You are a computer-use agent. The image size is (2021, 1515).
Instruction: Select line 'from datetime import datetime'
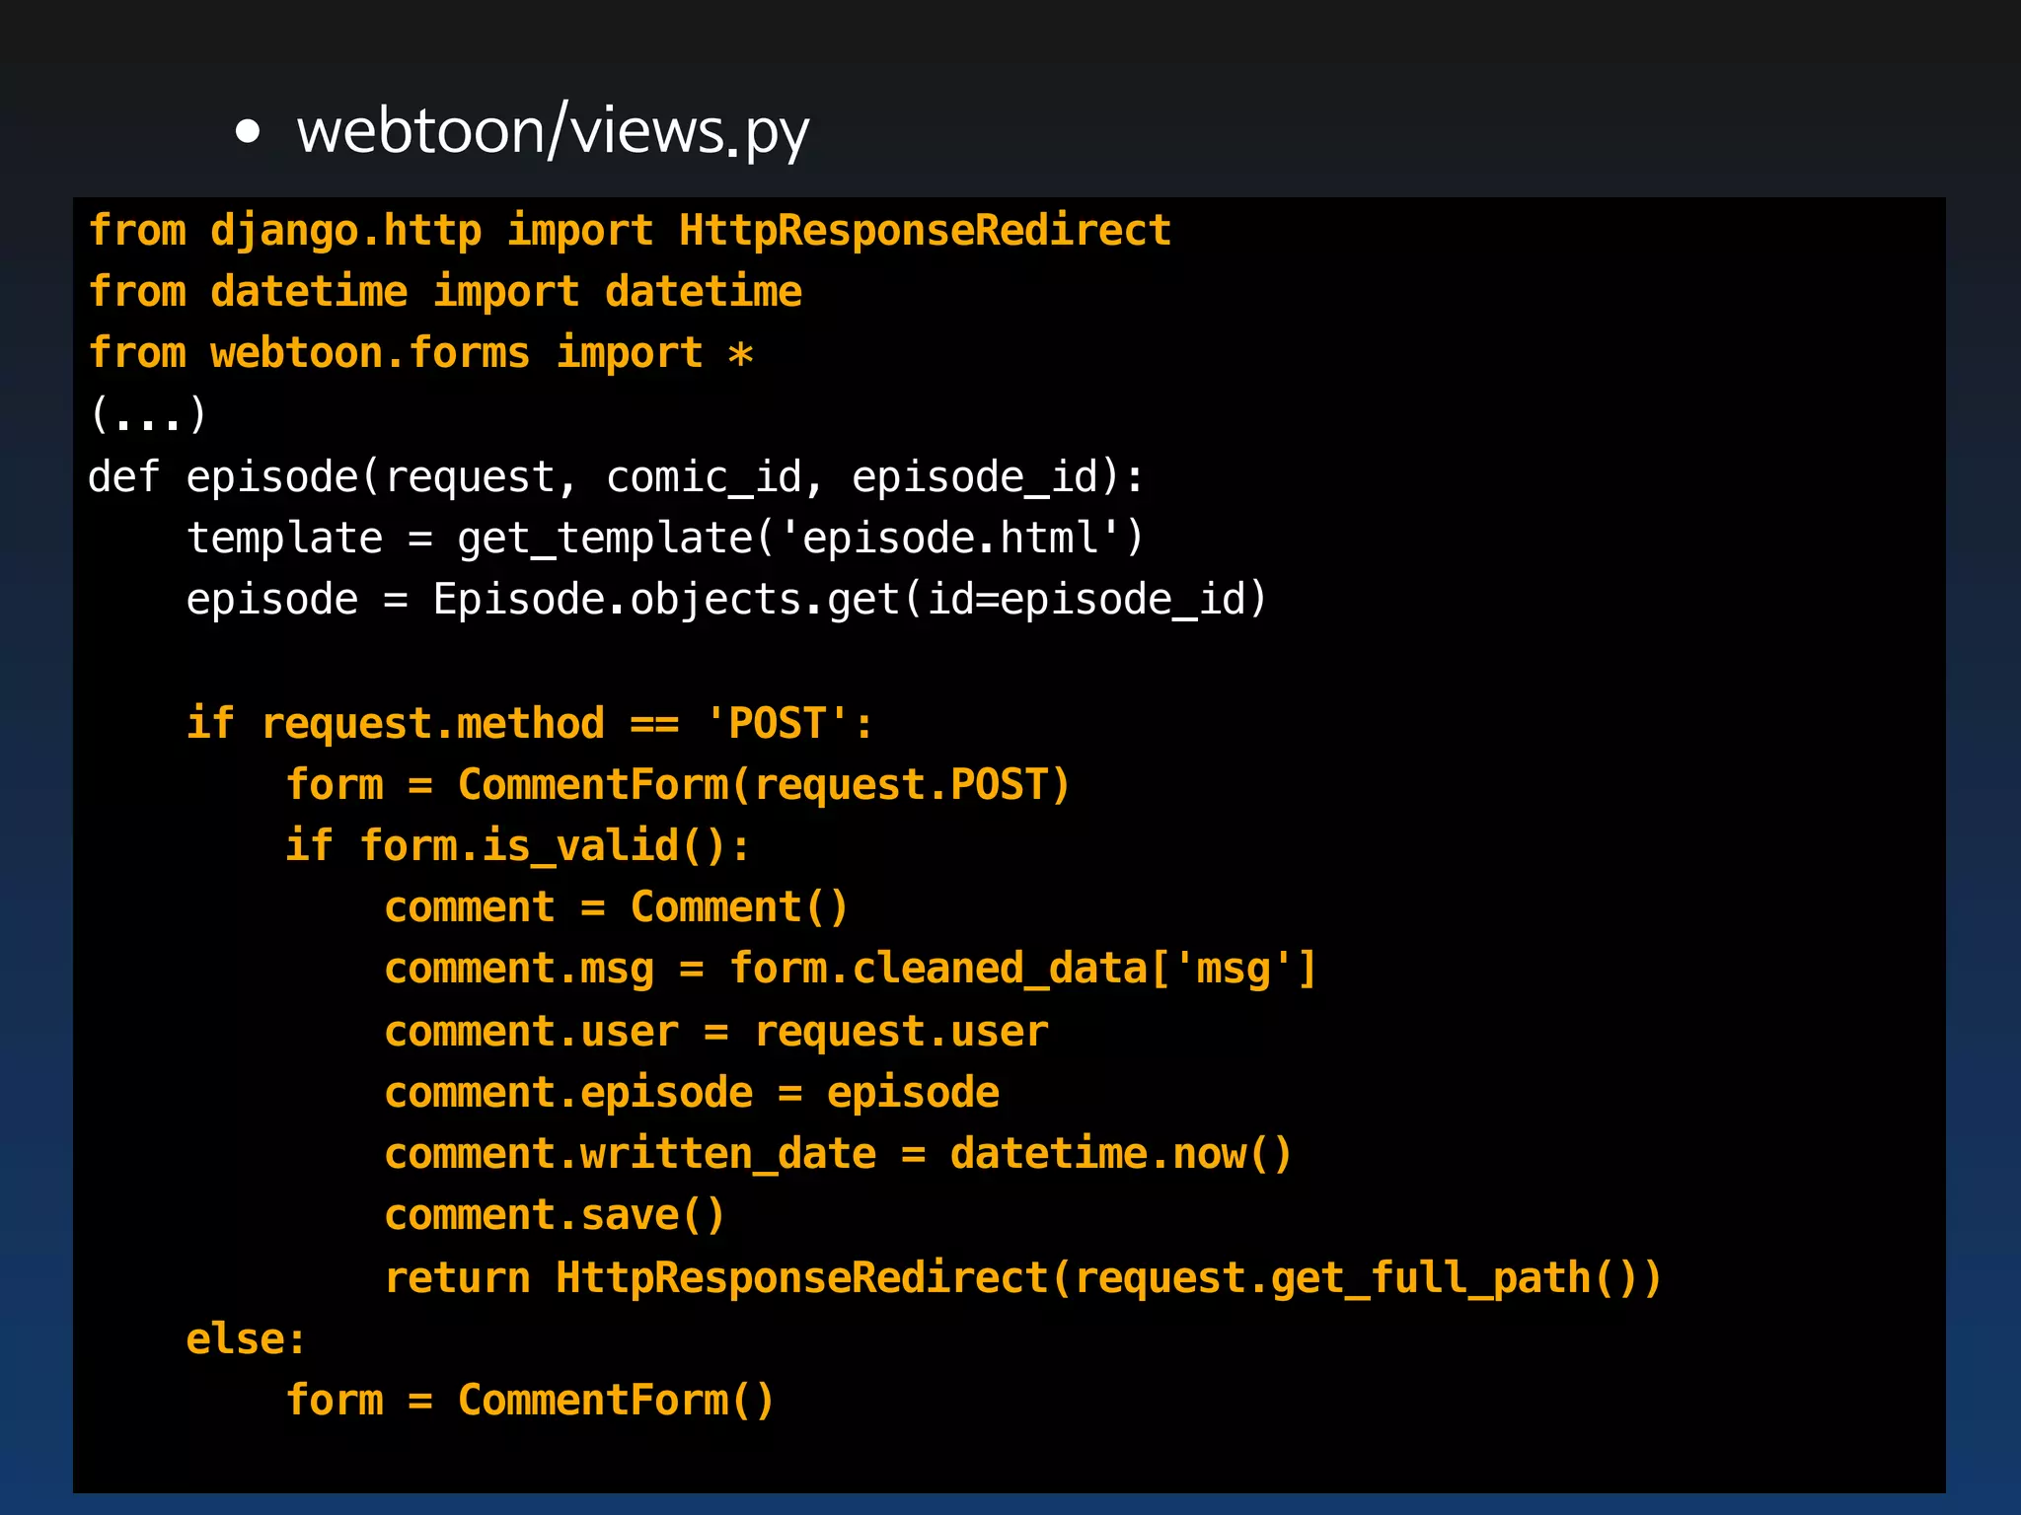point(445,292)
